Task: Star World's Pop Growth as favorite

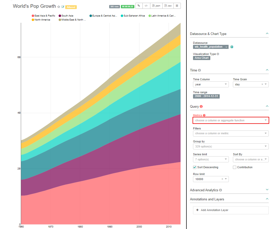Action: (59, 7)
